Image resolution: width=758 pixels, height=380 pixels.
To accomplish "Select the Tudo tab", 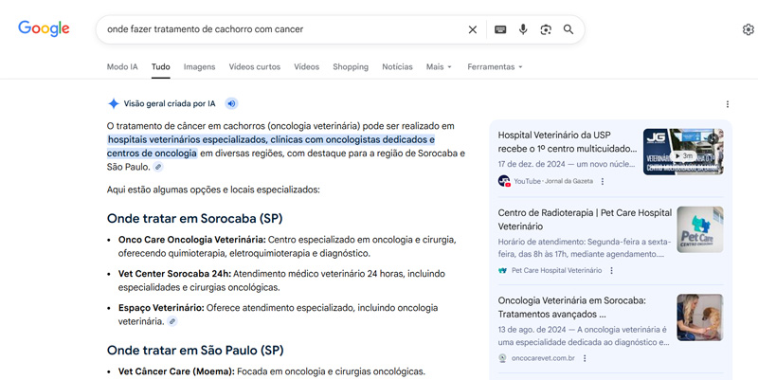I will click(160, 66).
